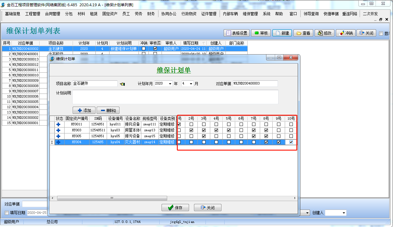Toggle the 填写日期 filter checkbox
Viewport: 393px width, 227px height.
pyautogui.click(x=7, y=213)
